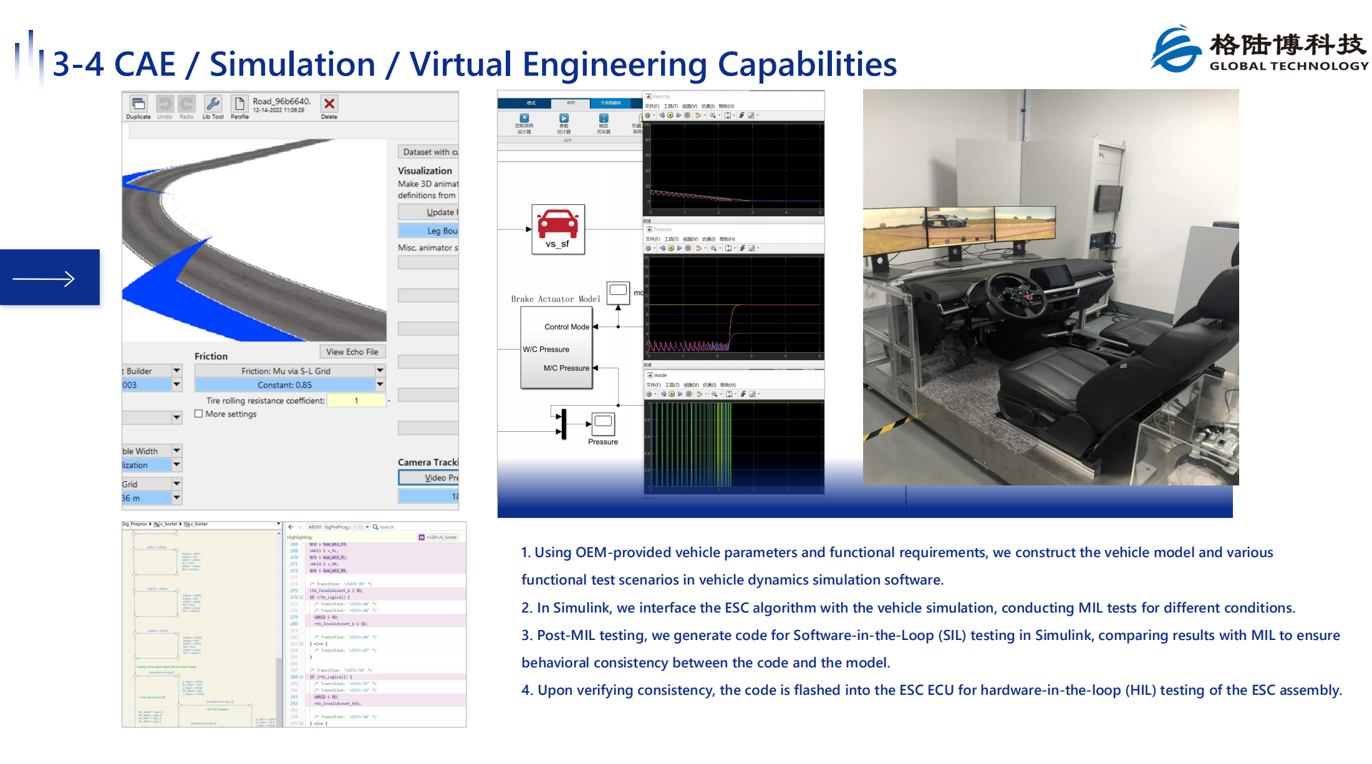Open the Parsfile document icon
Image resolution: width=1372 pixels, height=764 pixels.
239,104
